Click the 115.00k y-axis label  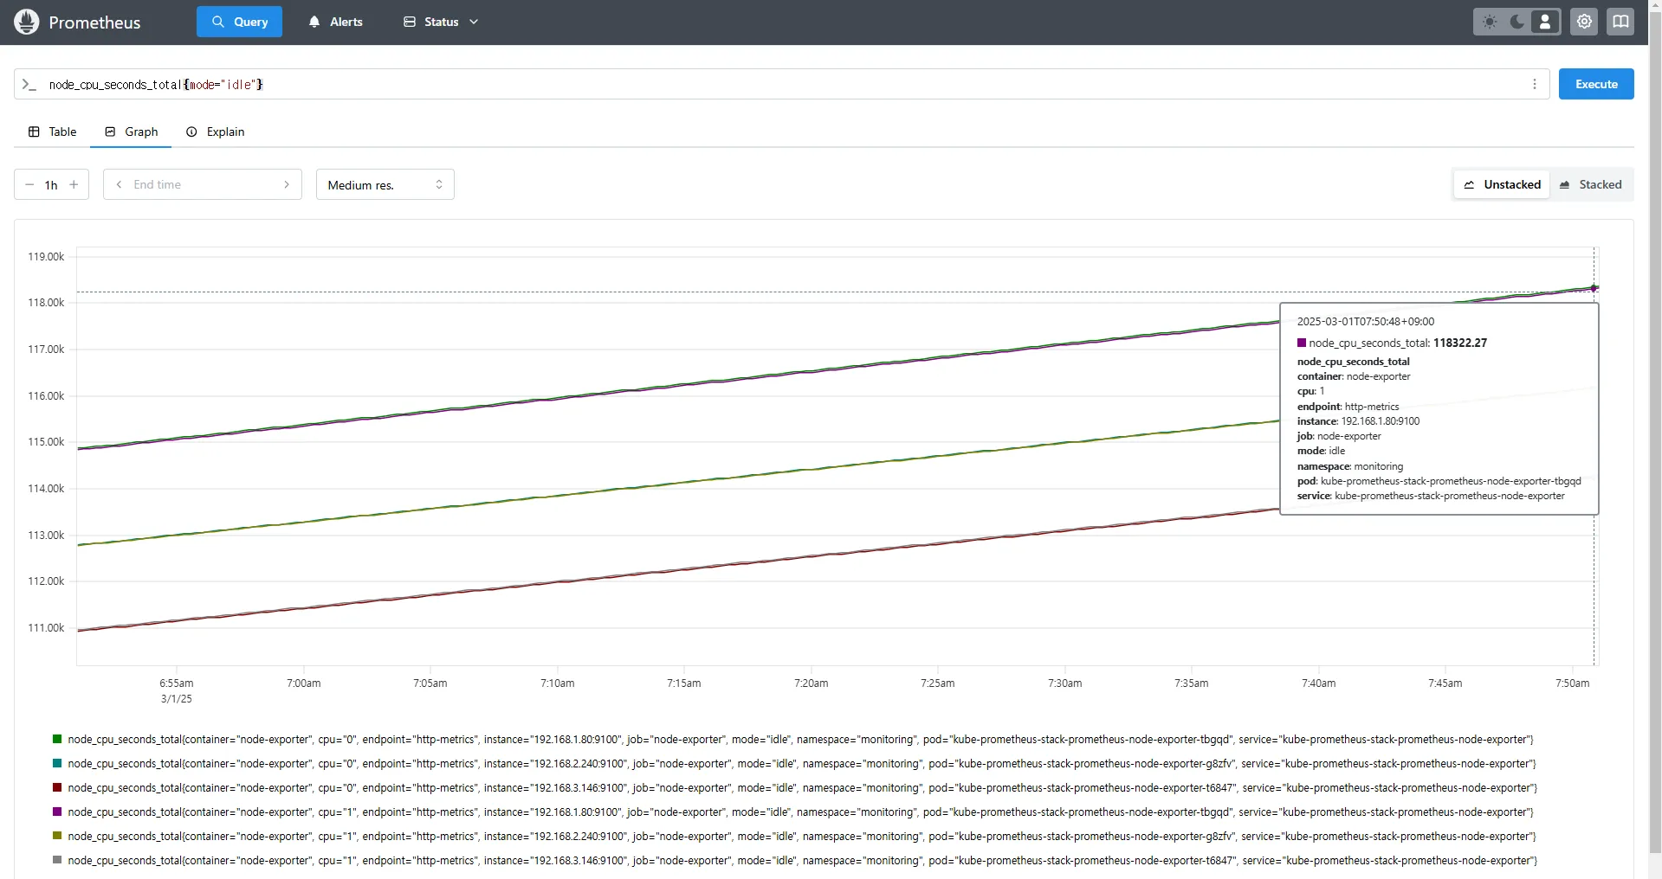coord(46,442)
